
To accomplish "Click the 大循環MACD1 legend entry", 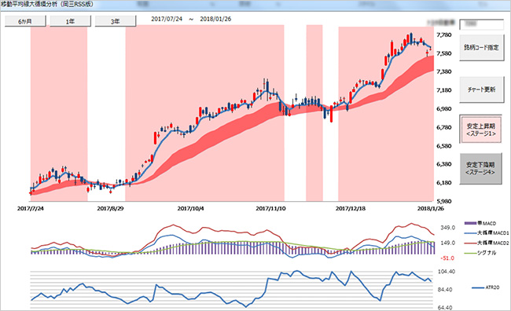I will pos(486,233).
